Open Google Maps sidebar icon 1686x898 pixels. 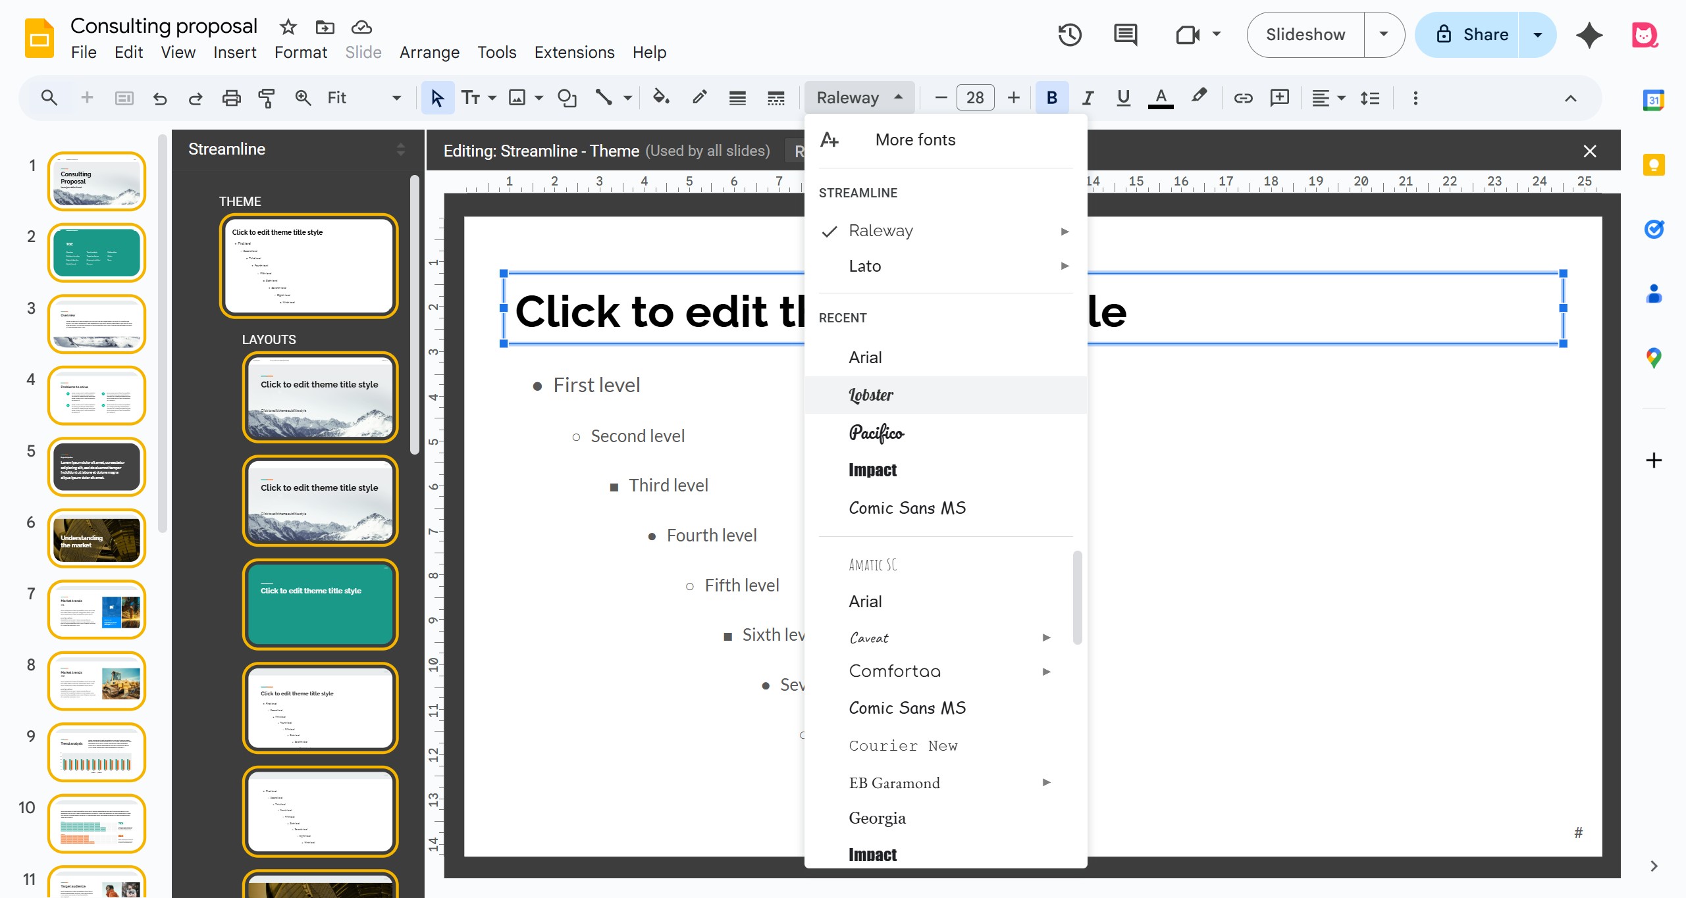coord(1653,358)
